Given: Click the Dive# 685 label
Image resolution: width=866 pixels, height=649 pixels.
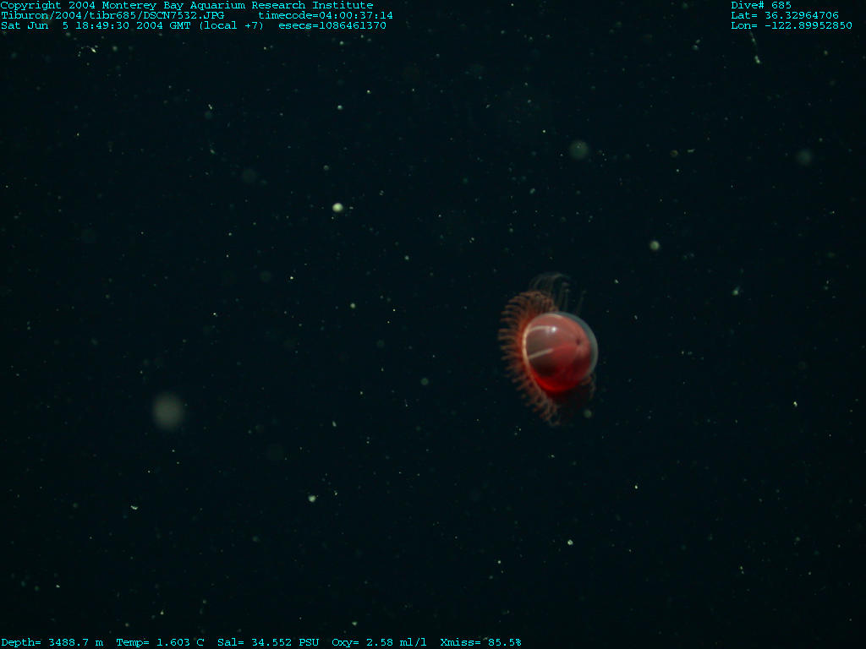Looking at the screenshot, I should click(x=760, y=5).
